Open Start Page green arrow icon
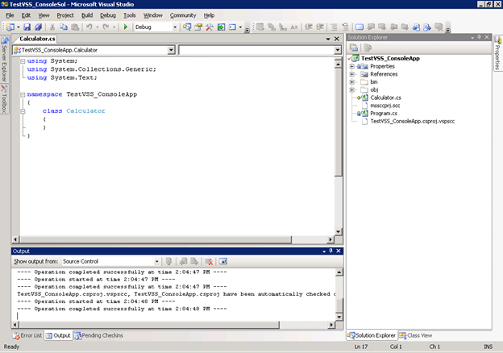The width and height of the screenshot is (503, 353). pos(221,27)
